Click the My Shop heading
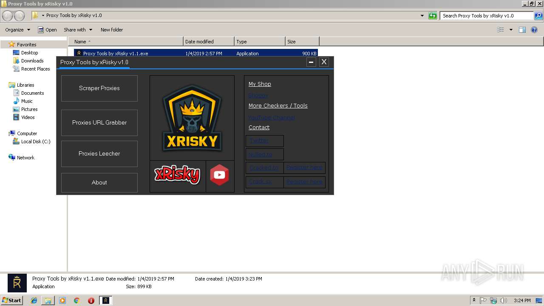Image resolution: width=544 pixels, height=306 pixels. (260, 84)
